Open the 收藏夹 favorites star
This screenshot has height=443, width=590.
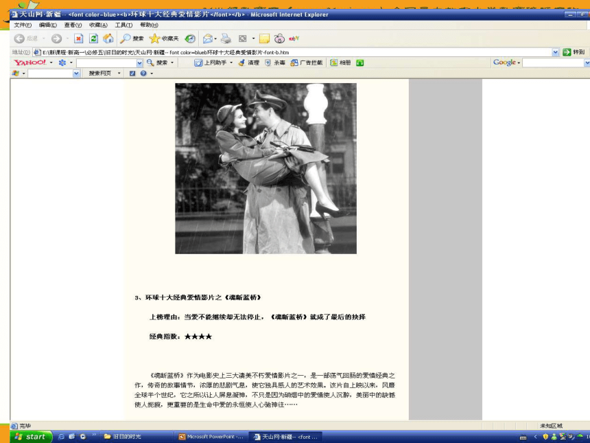pos(164,38)
